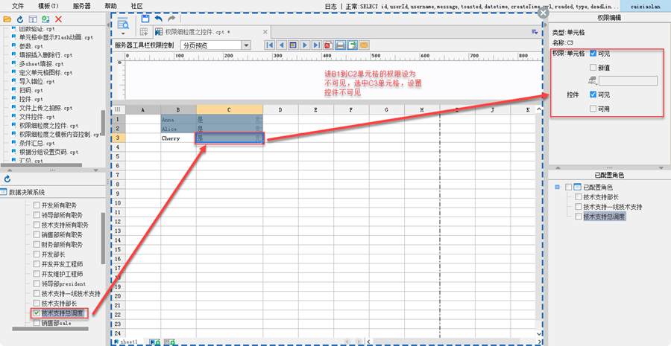This screenshot has width=671, height=346.
Task: Click the next page arrow icon
Action: [x=305, y=45]
